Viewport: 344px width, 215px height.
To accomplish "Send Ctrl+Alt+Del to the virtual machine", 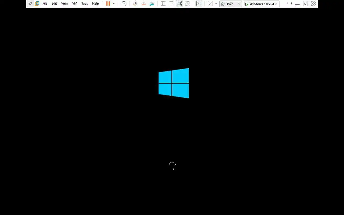I will point(124,3).
